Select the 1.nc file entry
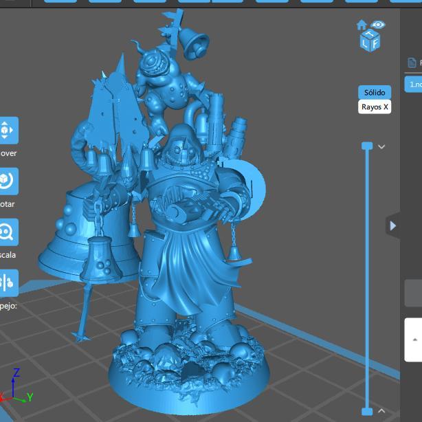Viewport: 422px width, 422px height. pyautogui.click(x=413, y=85)
